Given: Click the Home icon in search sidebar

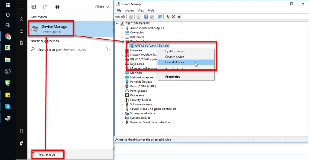Looking at the screenshot, I should (x=21, y=19).
